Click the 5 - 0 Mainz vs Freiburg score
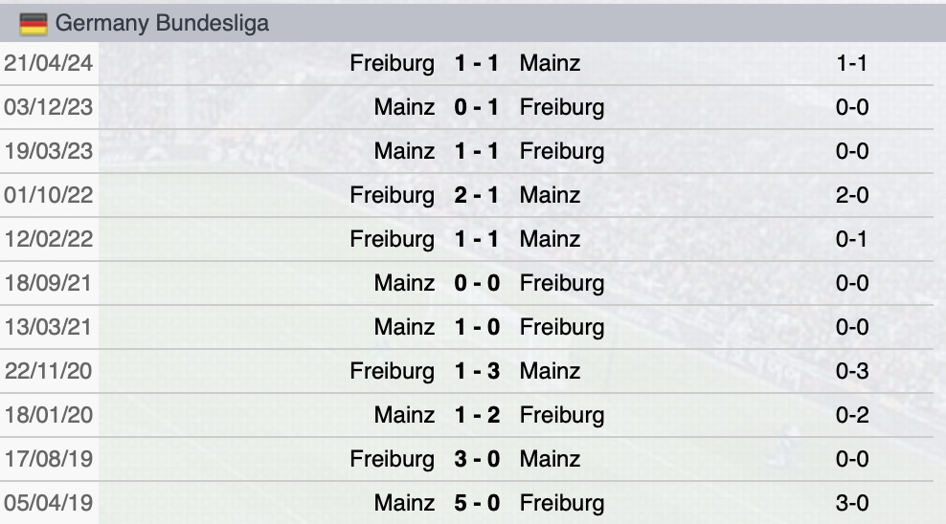Image resolution: width=946 pixels, height=524 pixels. tap(477, 503)
